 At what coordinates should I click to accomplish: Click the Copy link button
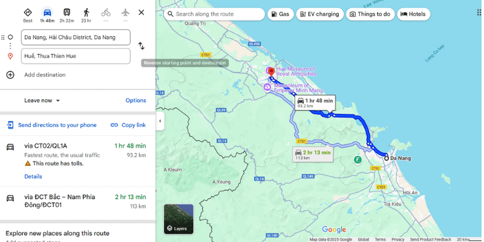point(128,125)
